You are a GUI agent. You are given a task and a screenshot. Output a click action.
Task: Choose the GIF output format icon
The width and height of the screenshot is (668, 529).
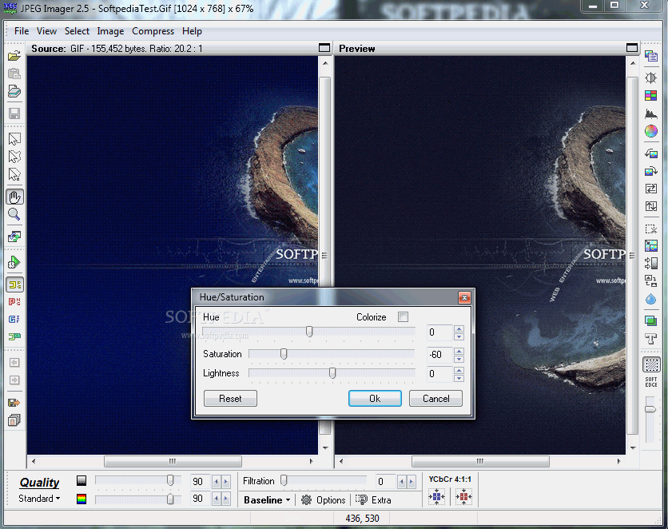(x=14, y=320)
